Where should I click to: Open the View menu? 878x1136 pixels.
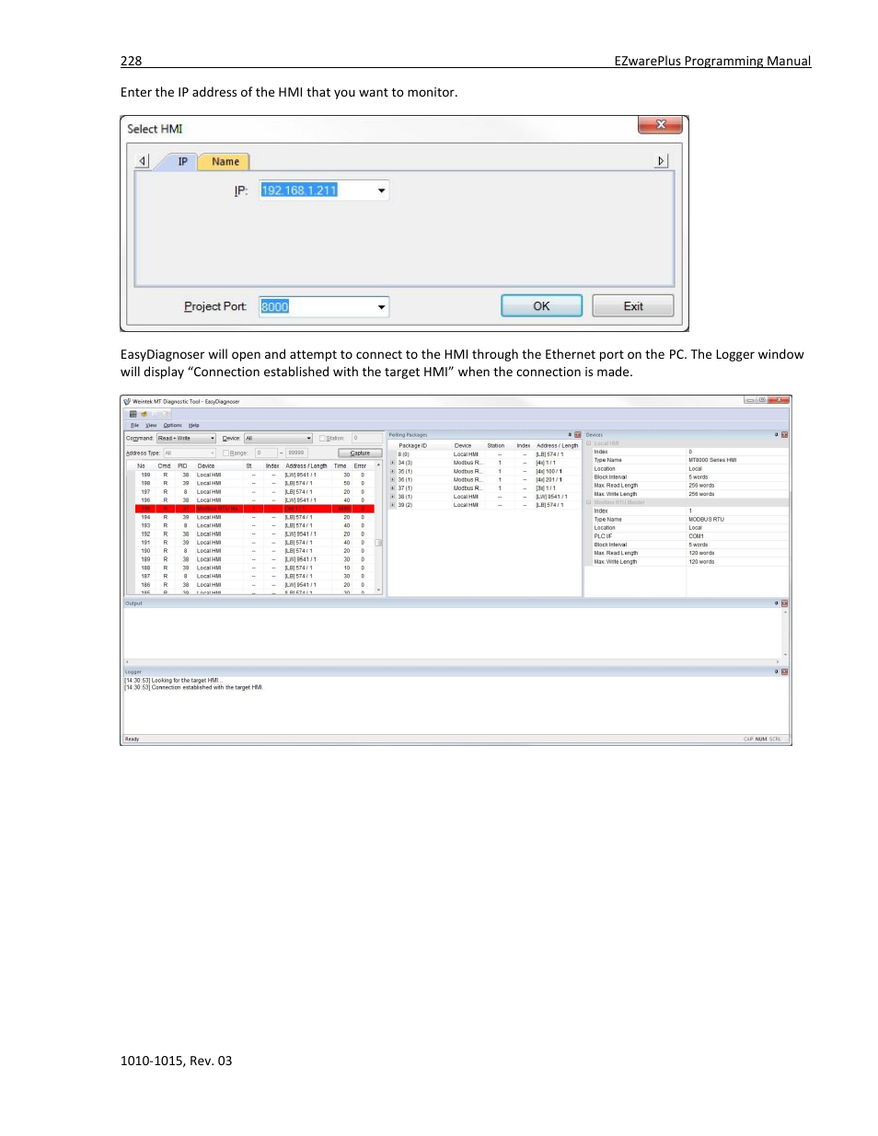pos(151,425)
